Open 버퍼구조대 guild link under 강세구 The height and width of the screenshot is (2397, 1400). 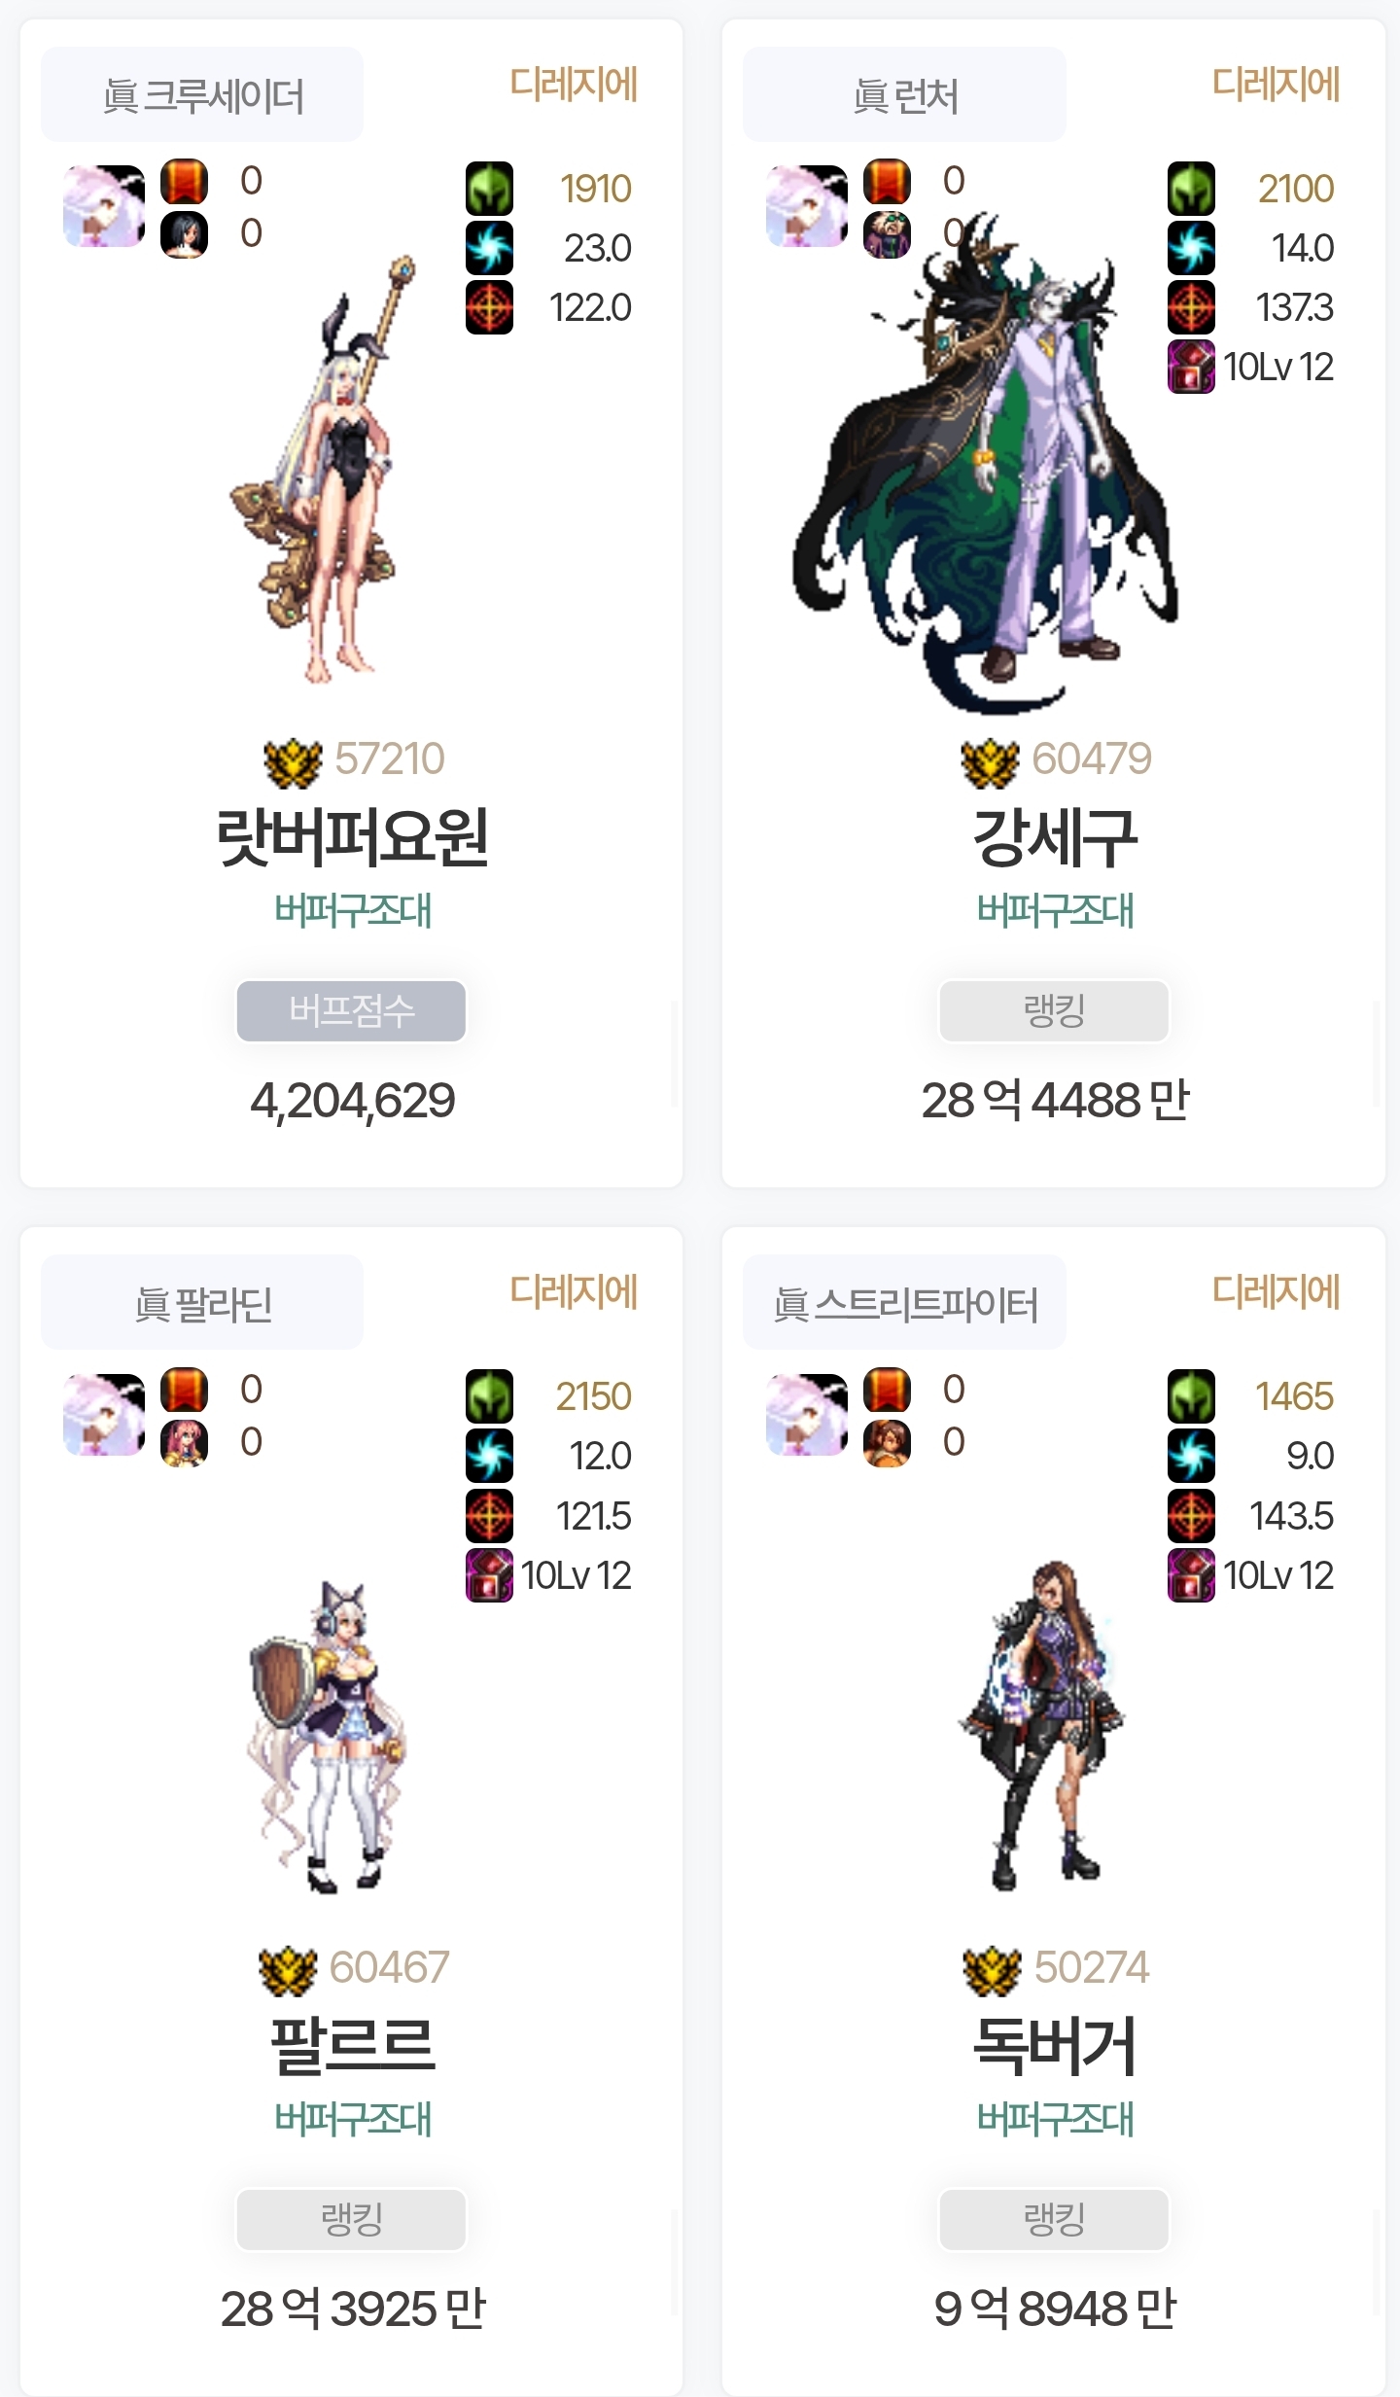pos(1055,911)
